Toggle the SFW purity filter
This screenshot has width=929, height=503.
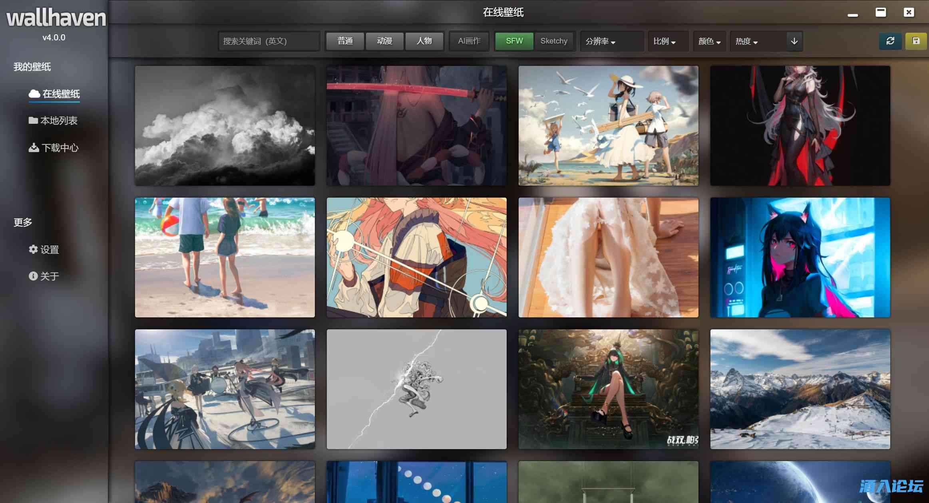514,41
